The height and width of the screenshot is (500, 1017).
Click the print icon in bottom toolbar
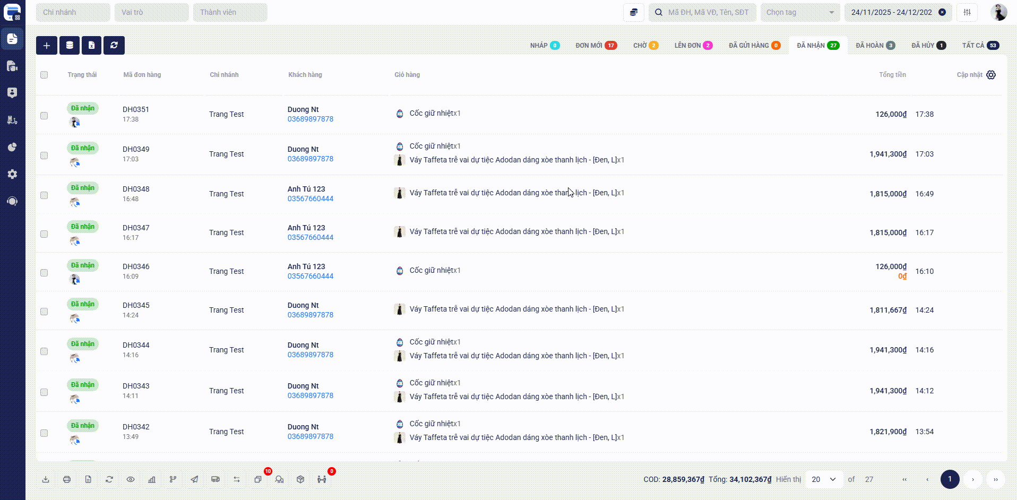67,479
